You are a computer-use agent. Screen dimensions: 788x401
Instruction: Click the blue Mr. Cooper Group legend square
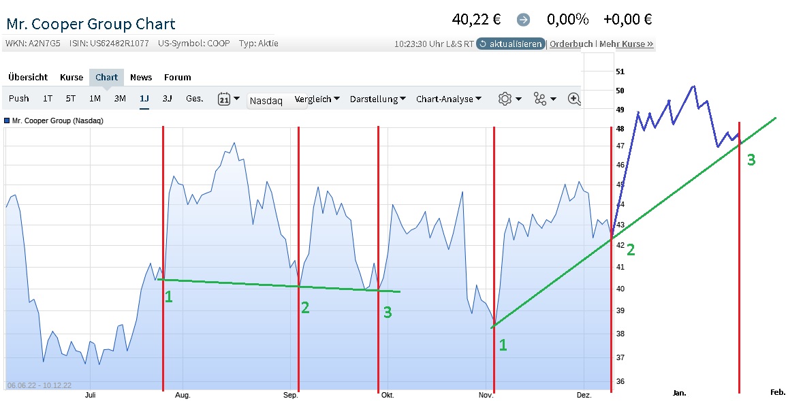[x=7, y=121]
